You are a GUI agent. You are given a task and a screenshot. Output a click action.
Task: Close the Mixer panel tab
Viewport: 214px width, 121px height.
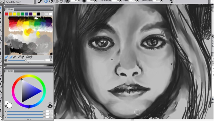pos(6,9)
